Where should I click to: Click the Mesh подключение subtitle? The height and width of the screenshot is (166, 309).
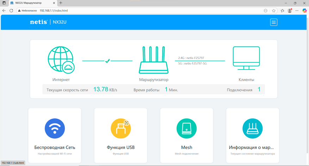coord(187,154)
